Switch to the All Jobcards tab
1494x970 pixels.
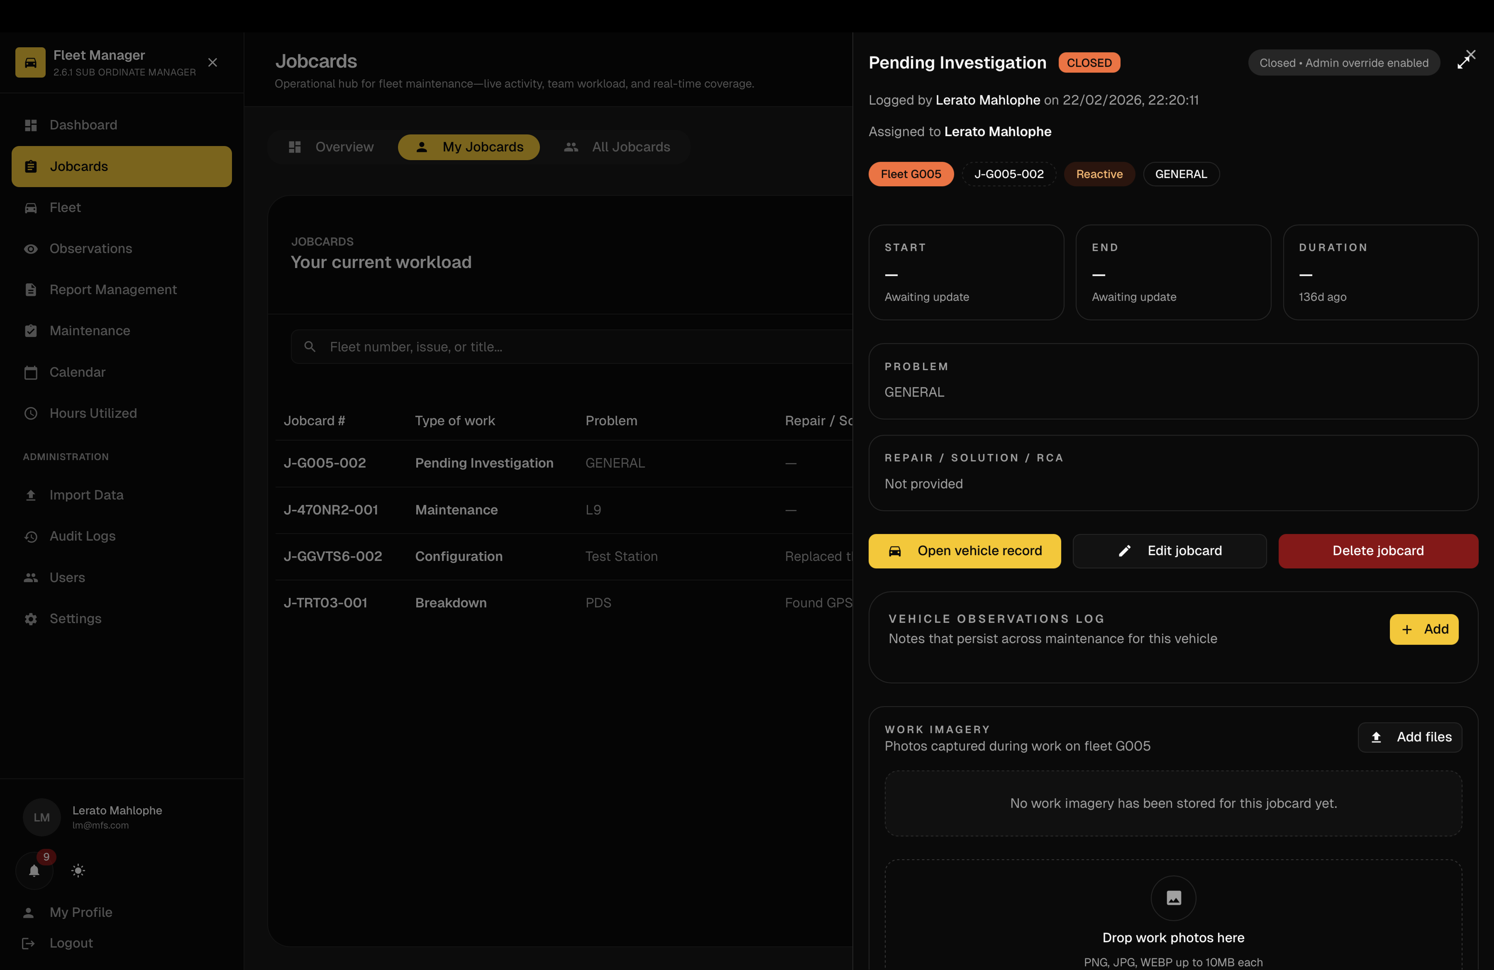pyautogui.click(x=617, y=147)
